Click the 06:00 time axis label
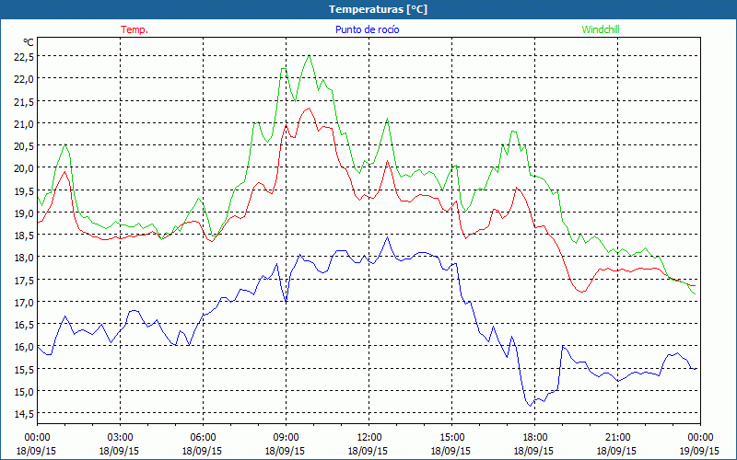Image resolution: width=737 pixels, height=460 pixels. (x=203, y=438)
